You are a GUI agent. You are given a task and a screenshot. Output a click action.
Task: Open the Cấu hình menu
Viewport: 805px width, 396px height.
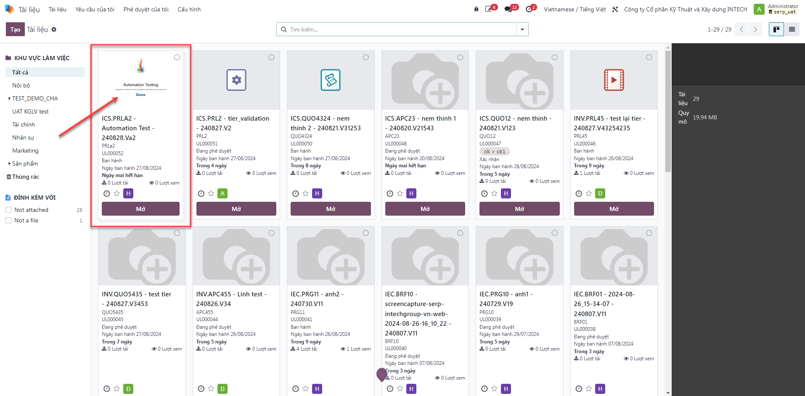click(189, 9)
